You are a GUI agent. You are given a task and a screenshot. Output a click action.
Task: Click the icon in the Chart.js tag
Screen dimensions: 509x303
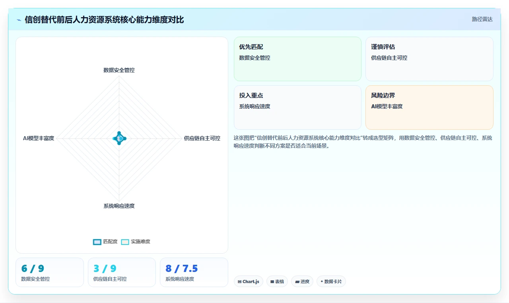coord(239,281)
